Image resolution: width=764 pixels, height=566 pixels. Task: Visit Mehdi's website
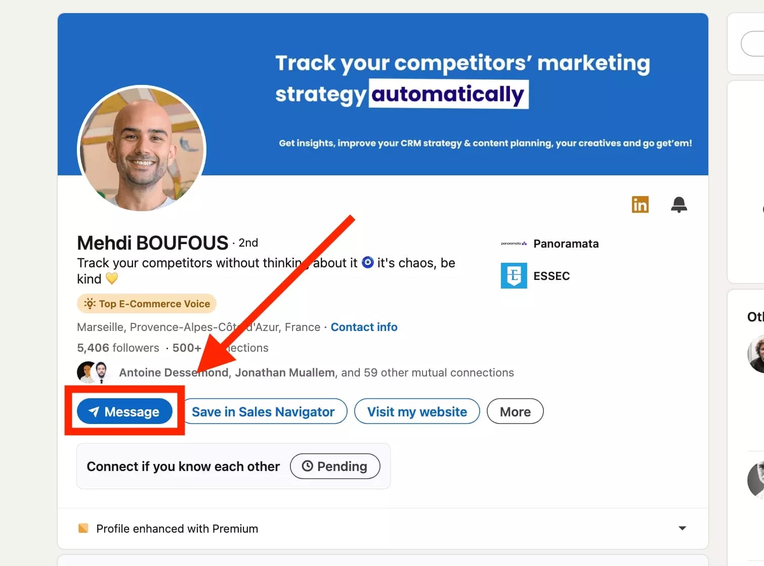pyautogui.click(x=416, y=411)
